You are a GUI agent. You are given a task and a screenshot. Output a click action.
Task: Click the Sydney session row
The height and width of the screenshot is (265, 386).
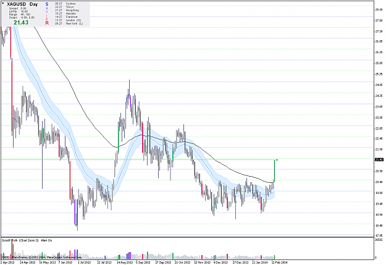click(65, 4)
